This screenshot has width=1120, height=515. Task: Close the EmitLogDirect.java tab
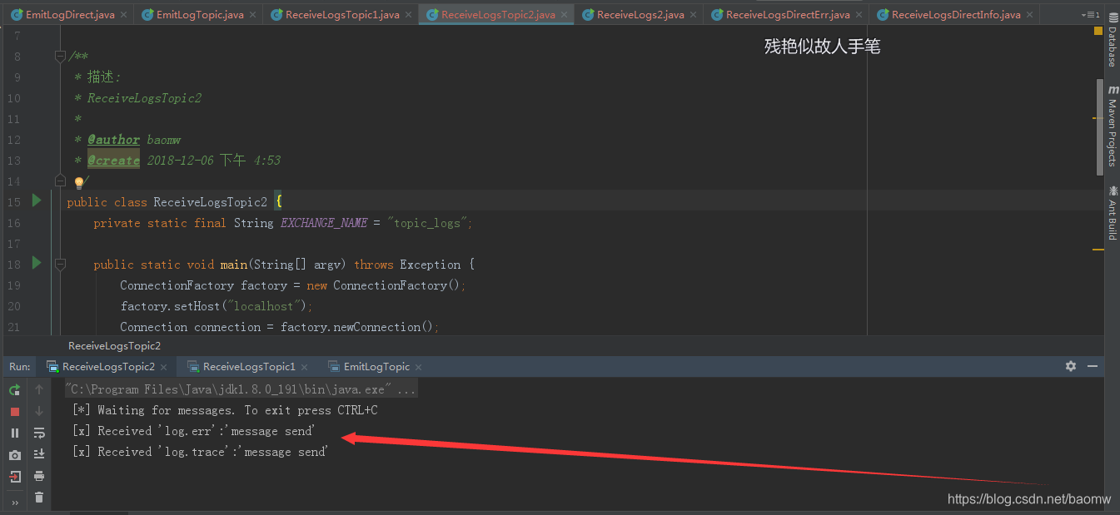point(123,15)
